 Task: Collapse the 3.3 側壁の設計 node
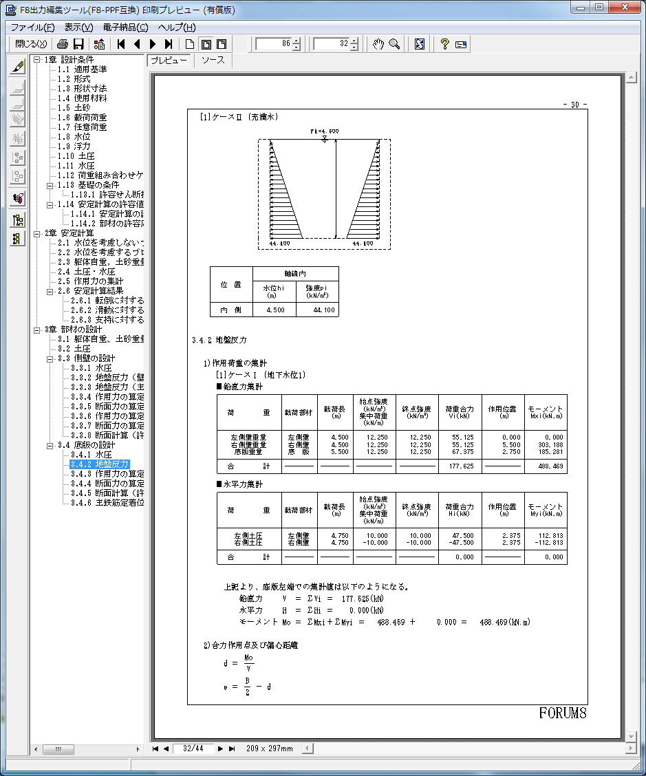point(50,358)
